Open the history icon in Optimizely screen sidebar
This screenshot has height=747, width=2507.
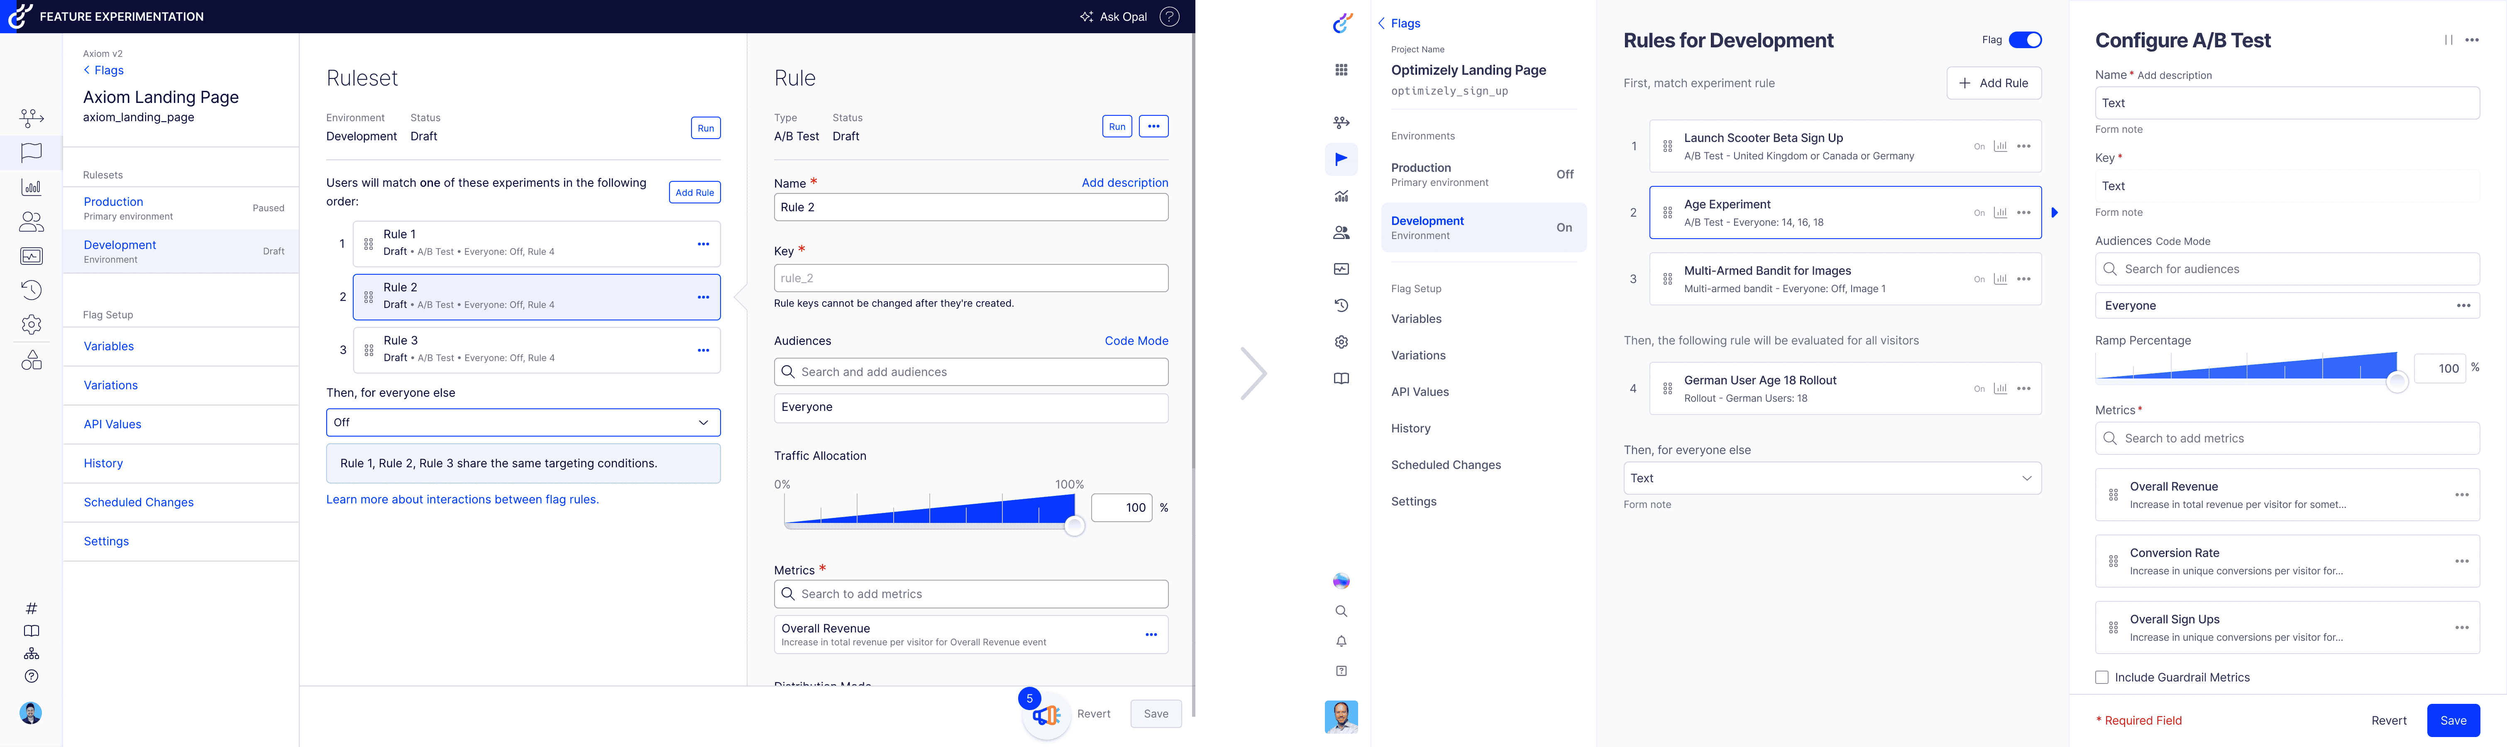click(1341, 305)
